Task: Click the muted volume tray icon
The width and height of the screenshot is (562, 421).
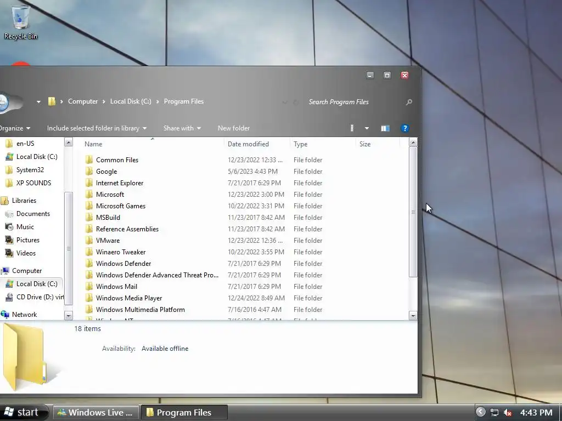Action: [x=508, y=412]
